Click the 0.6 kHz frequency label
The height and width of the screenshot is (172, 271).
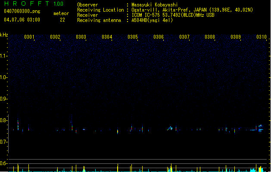pyautogui.click(x=3, y=163)
